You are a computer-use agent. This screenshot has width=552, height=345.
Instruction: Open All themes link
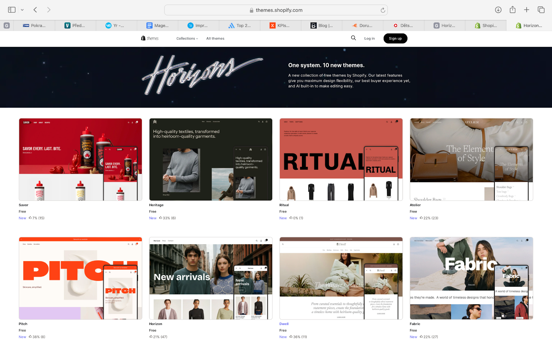pos(215,39)
